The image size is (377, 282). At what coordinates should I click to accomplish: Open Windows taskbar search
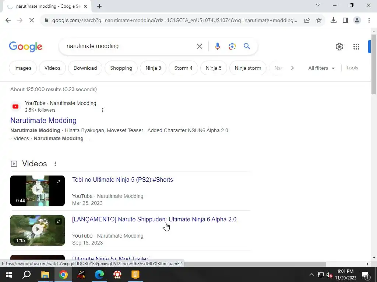pos(27,275)
